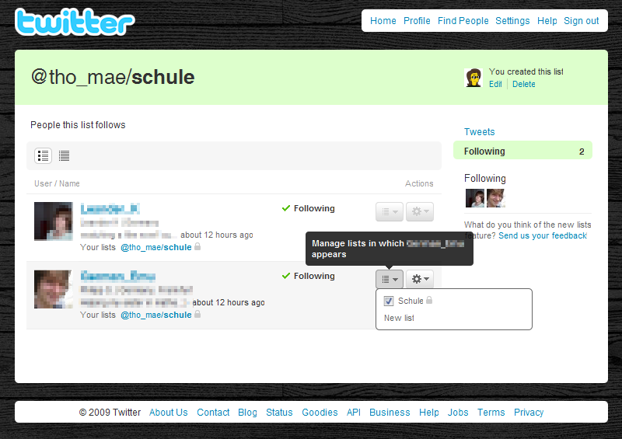Click second small avatar under Following sidebar
Viewport: 622px width, 439px height.
tap(496, 198)
